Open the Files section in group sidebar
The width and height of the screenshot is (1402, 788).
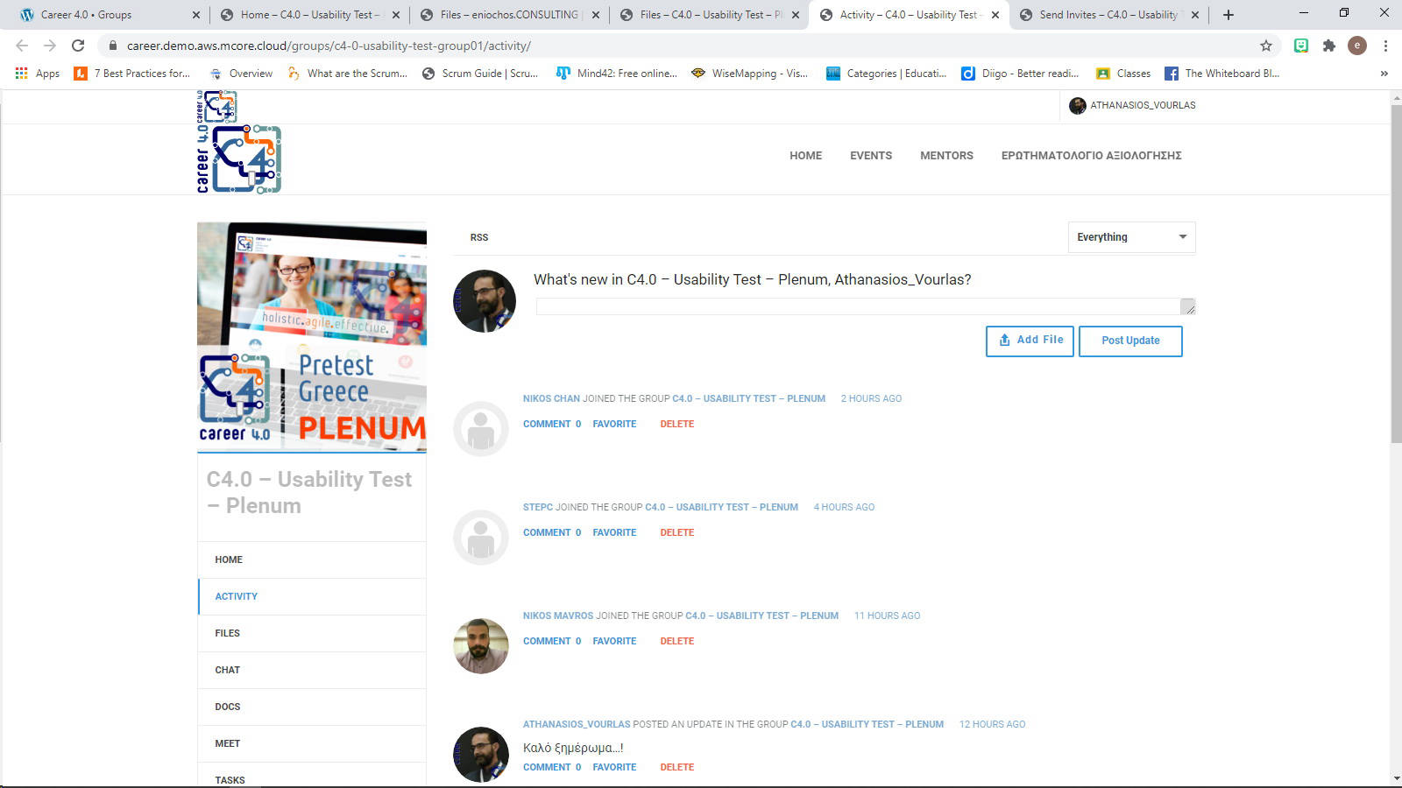pyautogui.click(x=227, y=633)
